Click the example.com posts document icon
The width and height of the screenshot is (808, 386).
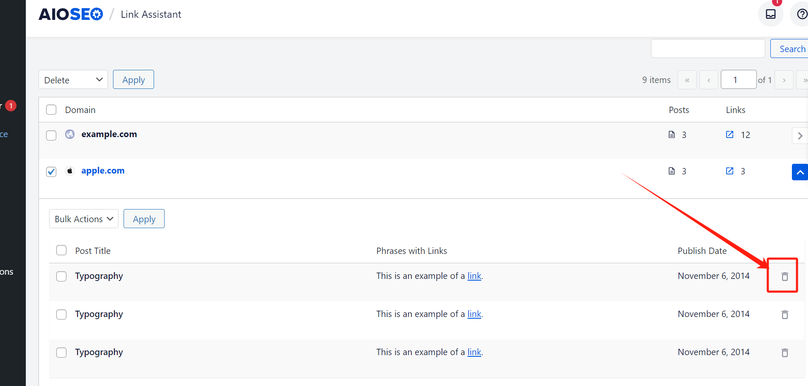[672, 135]
